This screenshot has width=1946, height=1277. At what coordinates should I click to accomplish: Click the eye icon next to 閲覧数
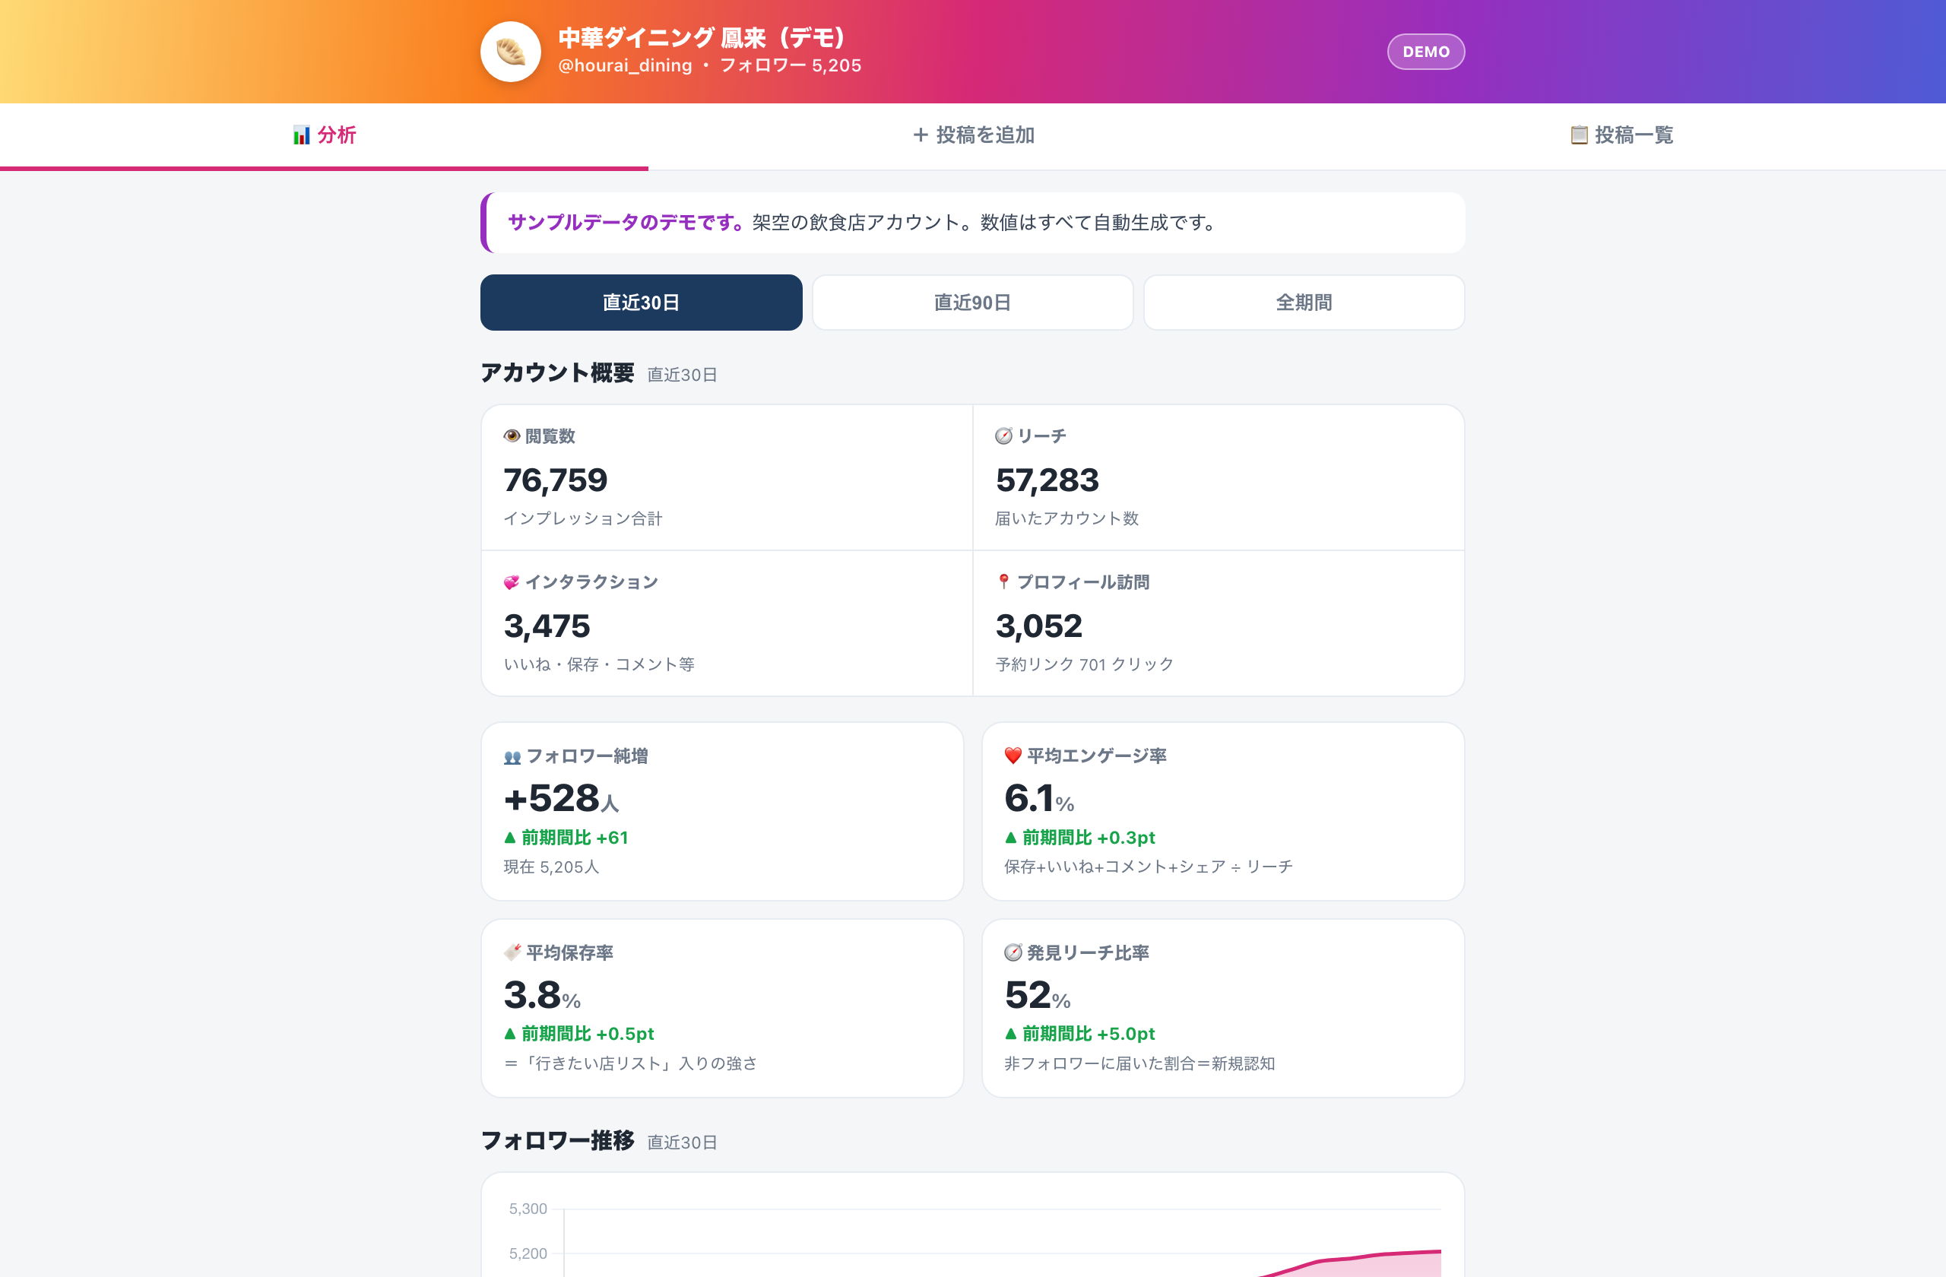click(512, 436)
